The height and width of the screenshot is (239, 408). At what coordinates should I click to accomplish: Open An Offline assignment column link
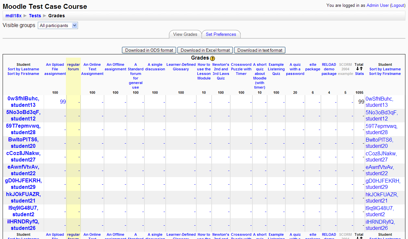point(115,67)
